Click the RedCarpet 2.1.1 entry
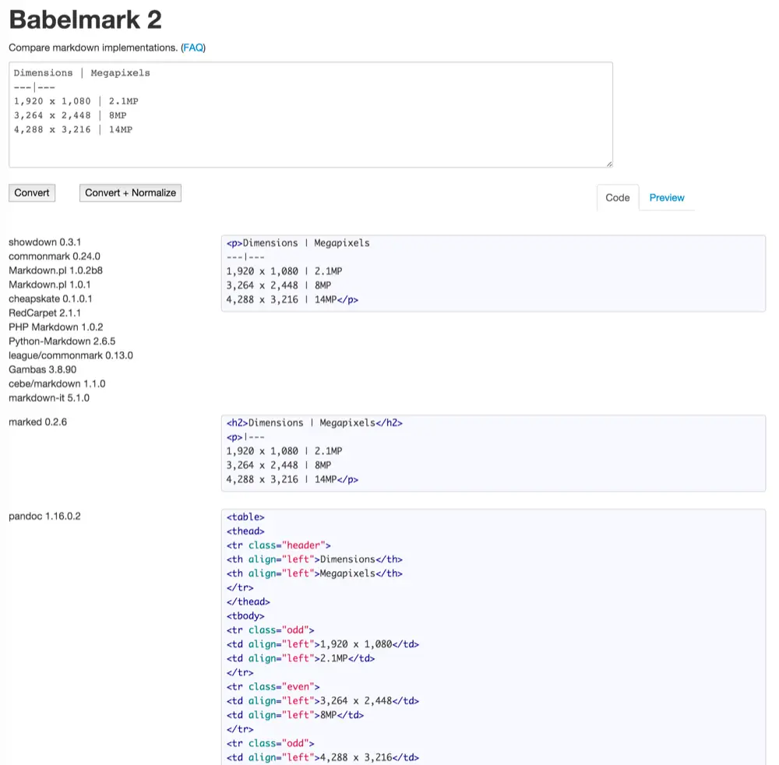Image resolution: width=779 pixels, height=765 pixels. pos(45,313)
